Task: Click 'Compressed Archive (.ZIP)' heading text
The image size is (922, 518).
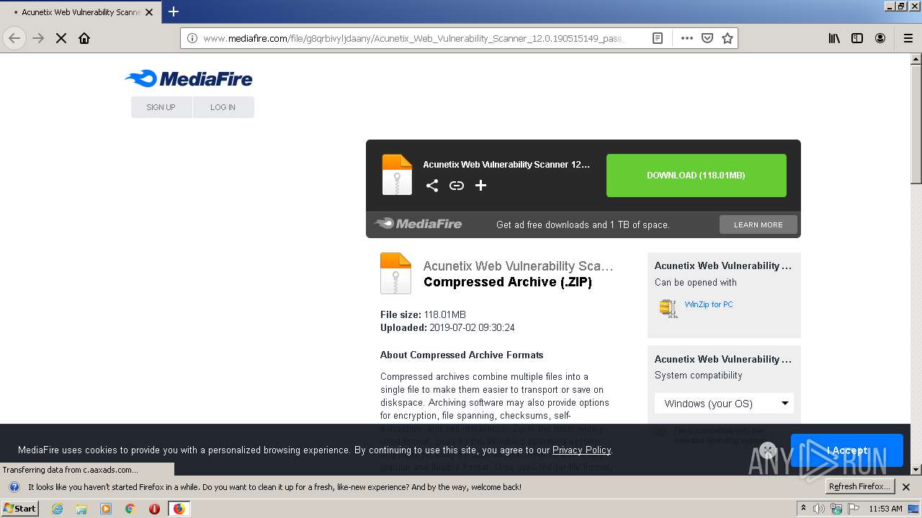Action: [508, 282]
